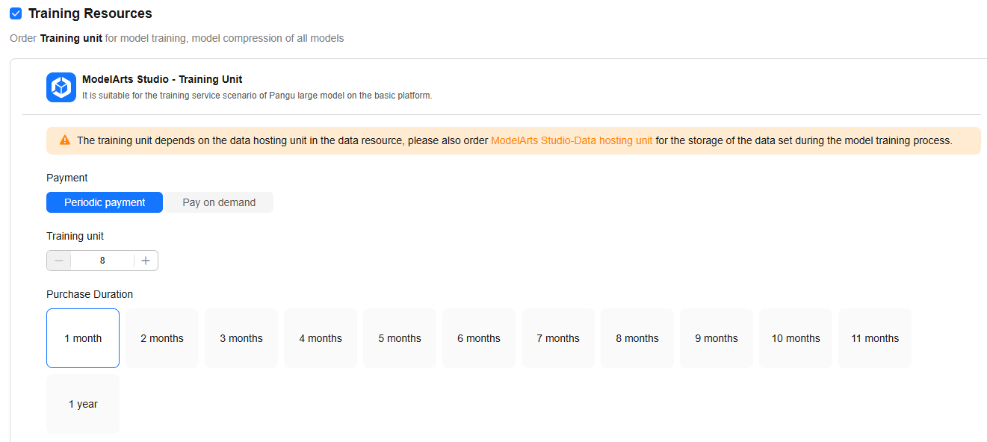Click the Purchase Duration label
Viewport: 987px width, 442px height.
click(x=90, y=294)
